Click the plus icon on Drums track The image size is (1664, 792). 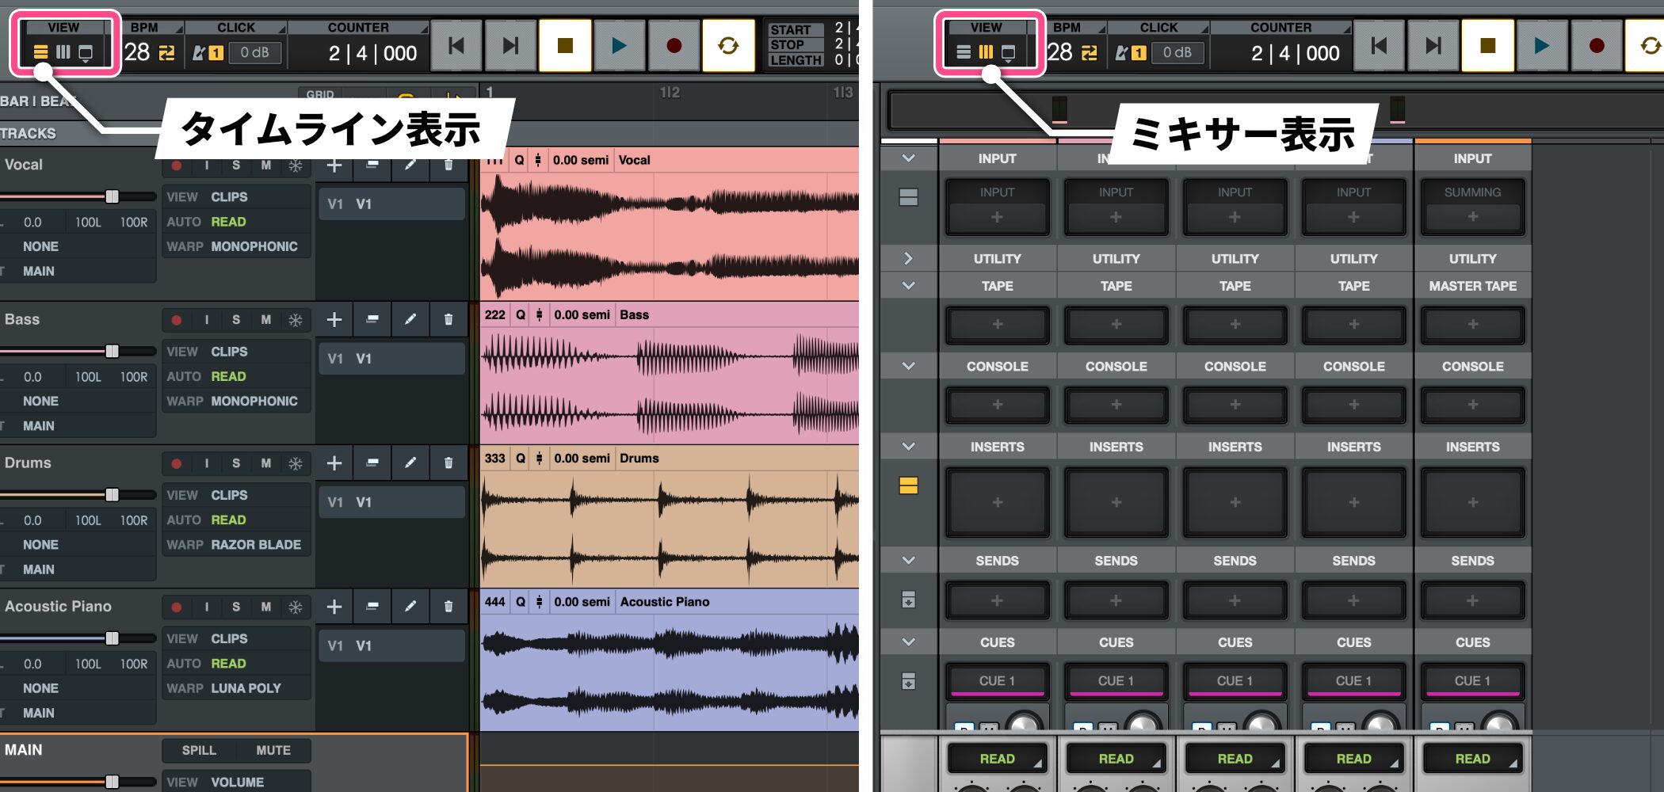point(334,463)
